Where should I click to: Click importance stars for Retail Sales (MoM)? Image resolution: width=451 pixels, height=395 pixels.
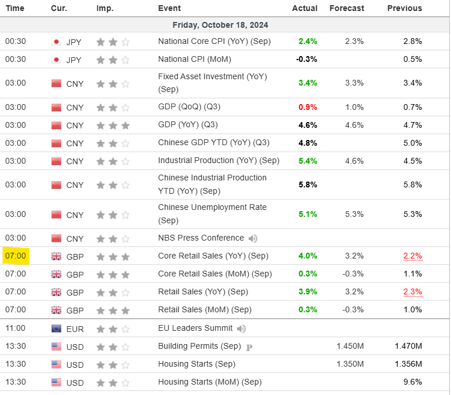click(x=113, y=310)
